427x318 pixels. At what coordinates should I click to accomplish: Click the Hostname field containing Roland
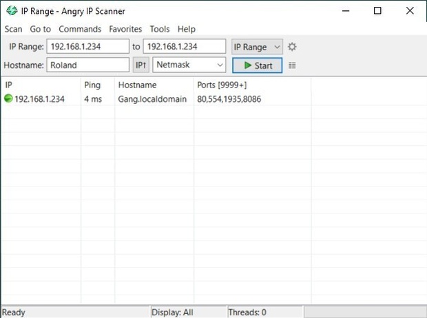[x=87, y=65]
